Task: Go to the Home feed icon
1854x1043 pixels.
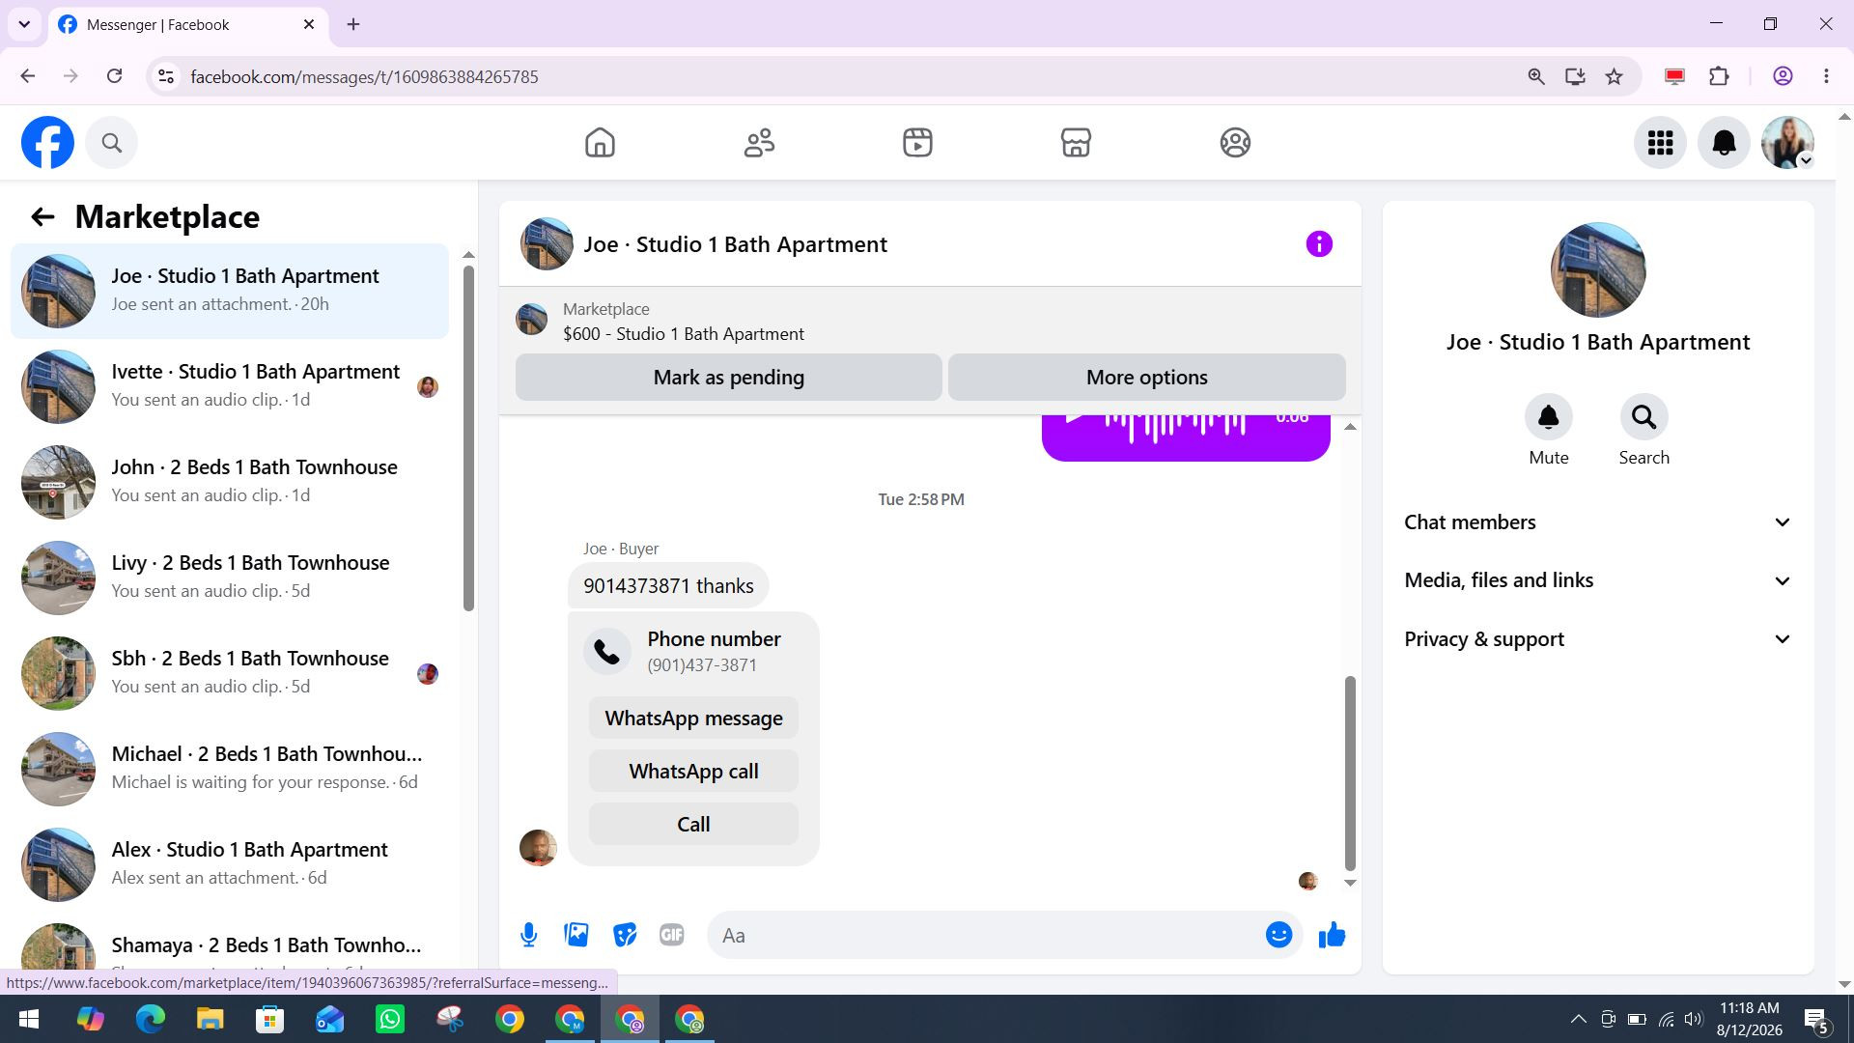Action: click(600, 143)
